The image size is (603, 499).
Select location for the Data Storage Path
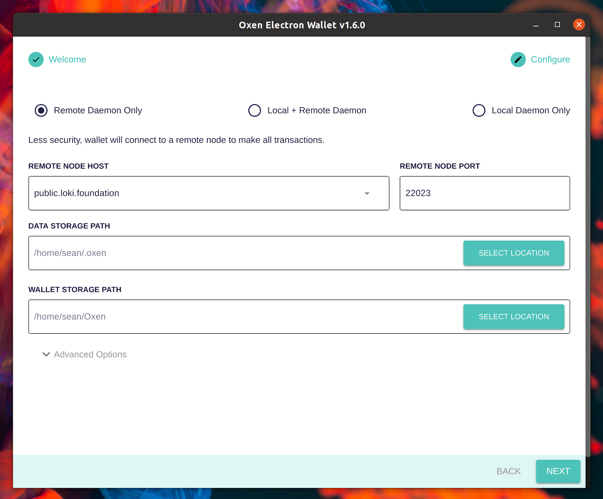pyautogui.click(x=514, y=253)
